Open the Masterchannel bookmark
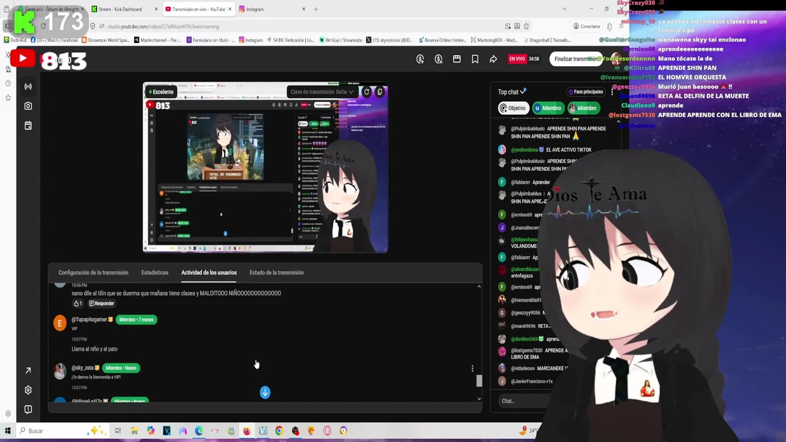Screen dimensions: 786x442 (x=158, y=40)
